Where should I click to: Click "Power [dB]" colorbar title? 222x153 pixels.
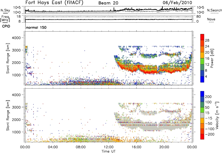212,58
